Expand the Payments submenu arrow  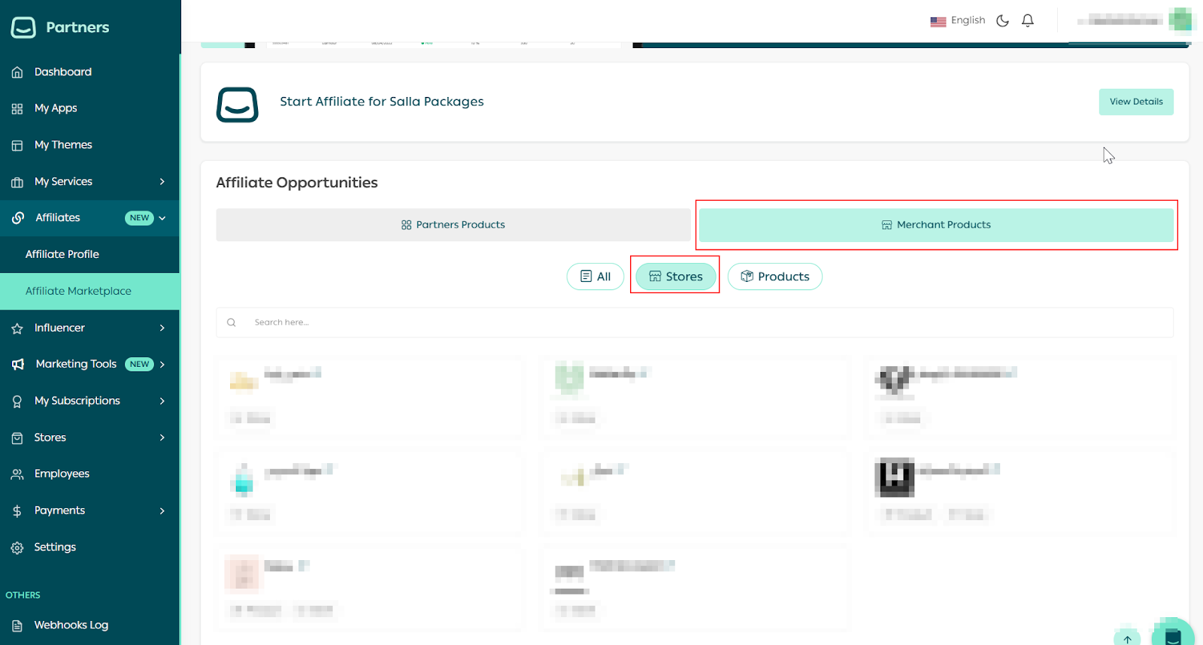pyautogui.click(x=162, y=511)
